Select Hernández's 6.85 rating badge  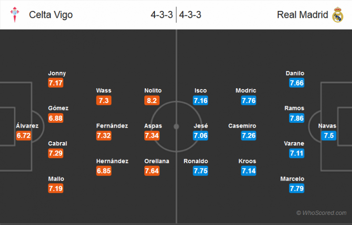[x=105, y=171]
